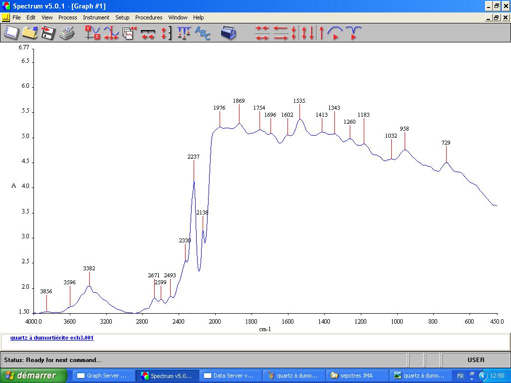511x383 pixels.
Task: Open the Setup menu
Action: point(122,17)
